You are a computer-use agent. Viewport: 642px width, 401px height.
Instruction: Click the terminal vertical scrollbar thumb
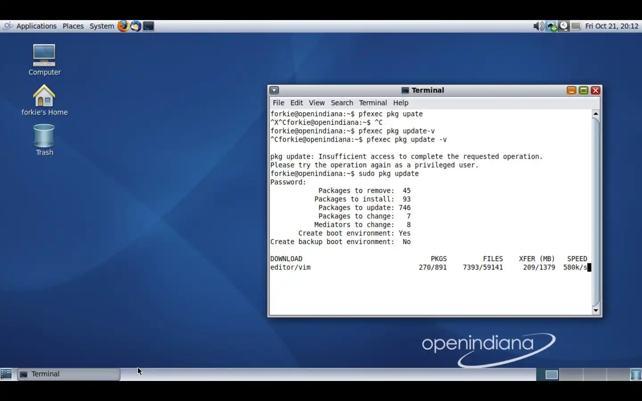596,212
